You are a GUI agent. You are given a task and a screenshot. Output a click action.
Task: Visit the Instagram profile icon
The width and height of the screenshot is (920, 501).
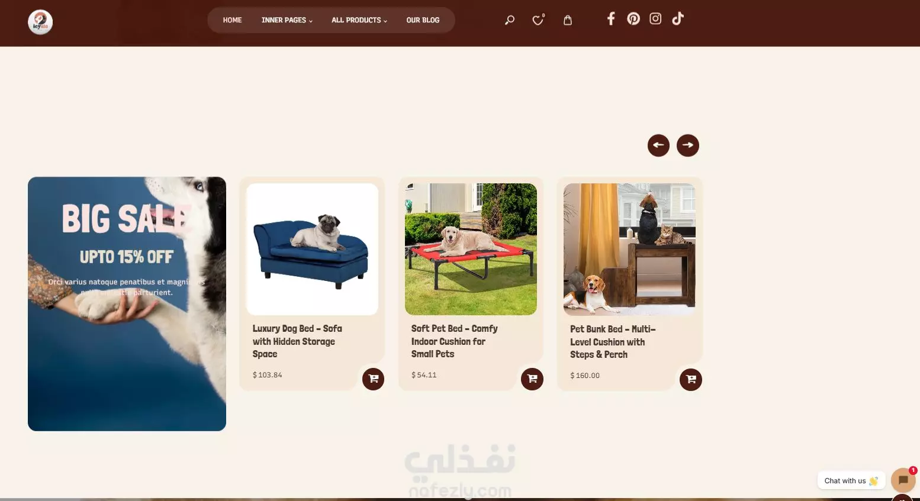point(655,19)
